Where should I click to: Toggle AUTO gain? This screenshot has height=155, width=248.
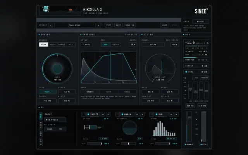coord(201,22)
